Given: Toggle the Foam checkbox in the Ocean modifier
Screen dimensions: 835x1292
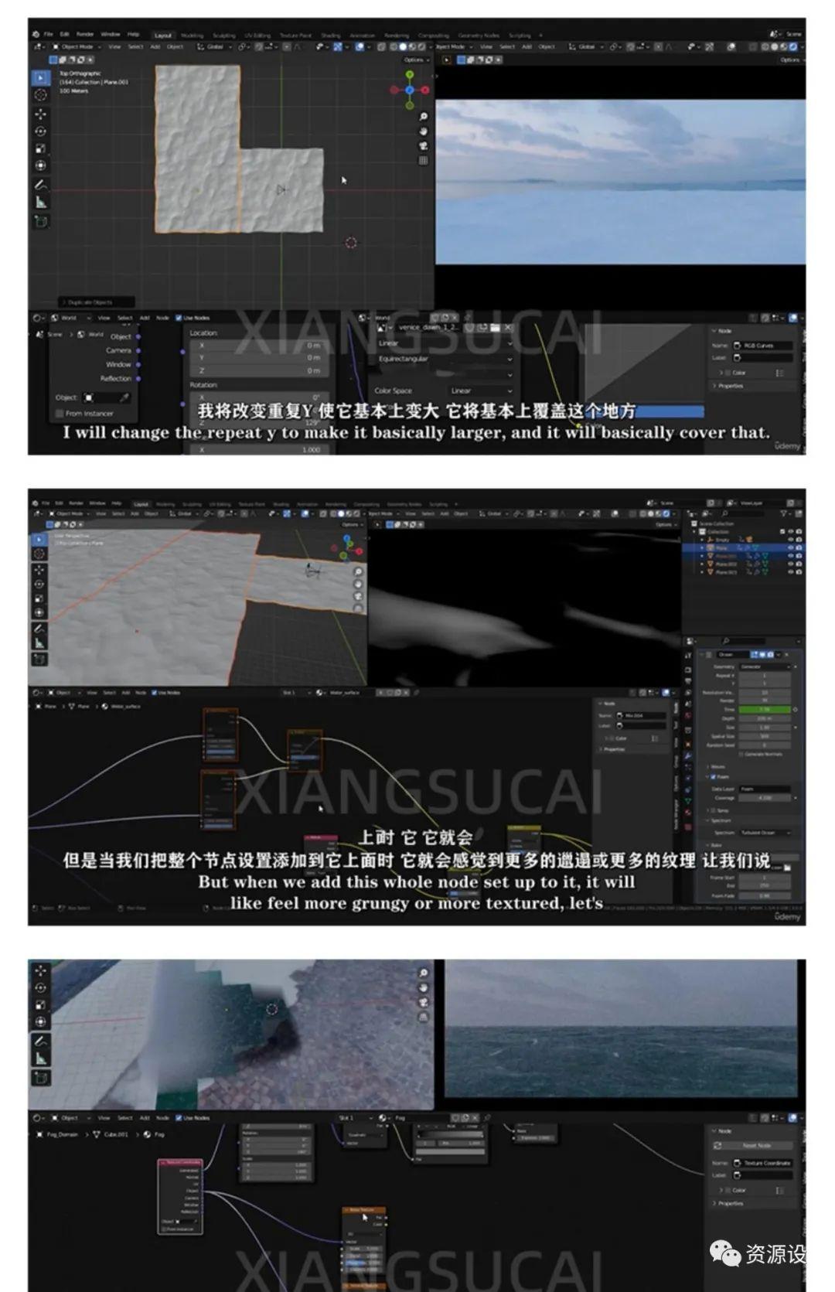Looking at the screenshot, I should 712,777.
